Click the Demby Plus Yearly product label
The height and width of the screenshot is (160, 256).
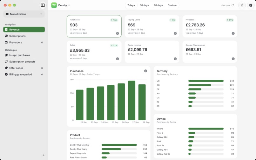click(78, 149)
